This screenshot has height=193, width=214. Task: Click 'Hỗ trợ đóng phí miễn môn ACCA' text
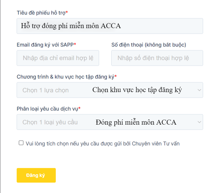[71, 26]
